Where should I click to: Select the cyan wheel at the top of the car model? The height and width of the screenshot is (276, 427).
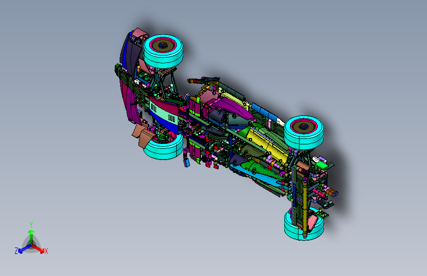(163, 51)
